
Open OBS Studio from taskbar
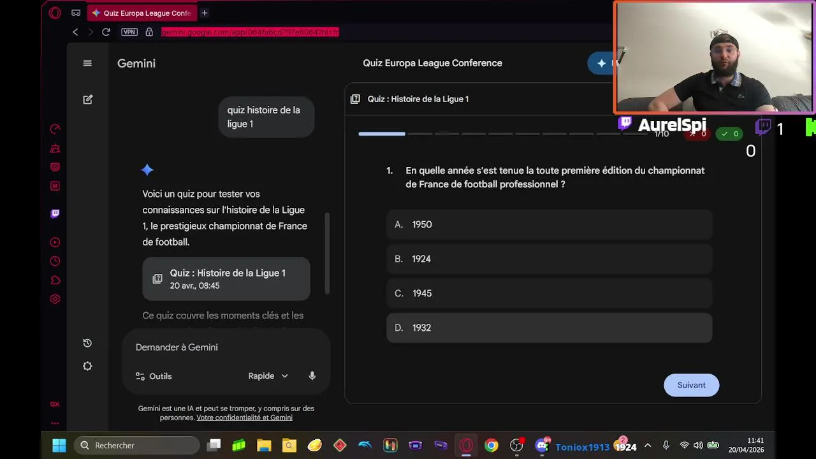click(516, 446)
